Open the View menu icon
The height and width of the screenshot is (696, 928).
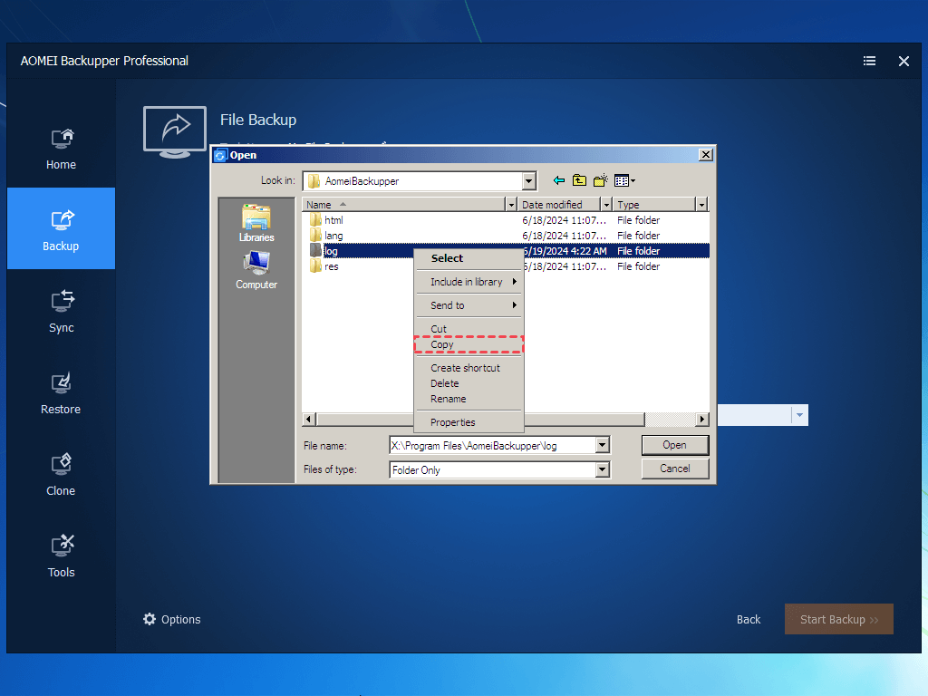pyautogui.click(x=624, y=180)
